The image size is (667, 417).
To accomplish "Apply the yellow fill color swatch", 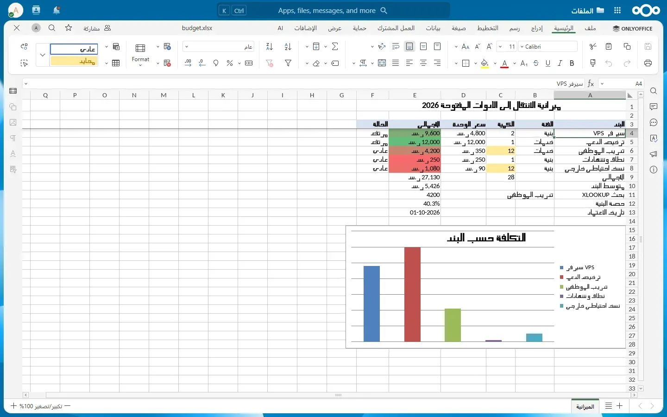I will (485, 63).
